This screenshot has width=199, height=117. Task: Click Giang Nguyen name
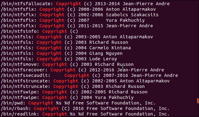(x=106, y=53)
